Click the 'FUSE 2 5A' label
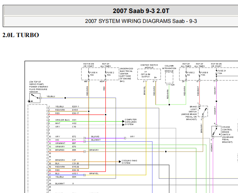The height and width of the screenshot is (193, 238). (x=191, y=74)
